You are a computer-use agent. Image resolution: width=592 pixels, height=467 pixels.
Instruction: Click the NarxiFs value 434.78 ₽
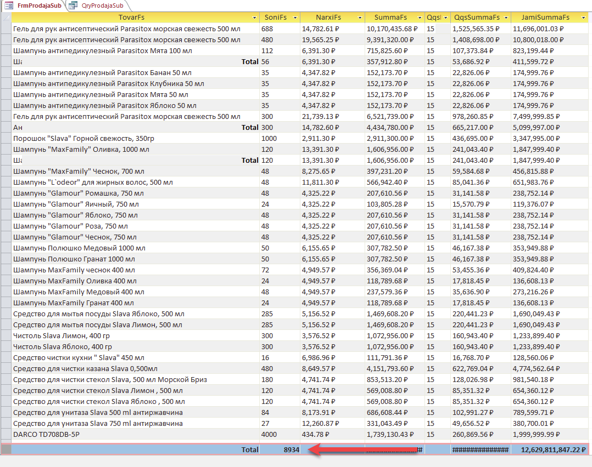[316, 434]
